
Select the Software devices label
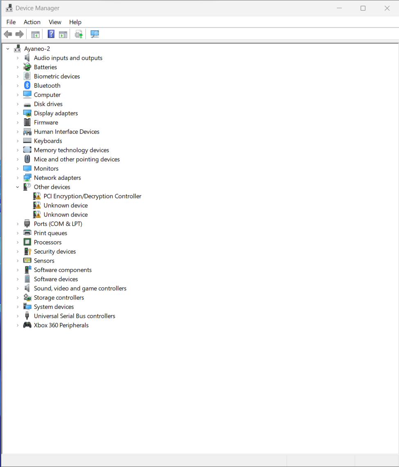click(x=56, y=279)
